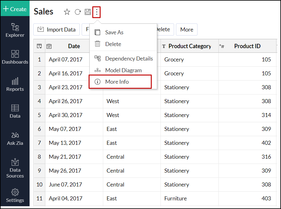281x209 pixels.
Task: Open Settings gear in sidebar
Action: point(15,195)
